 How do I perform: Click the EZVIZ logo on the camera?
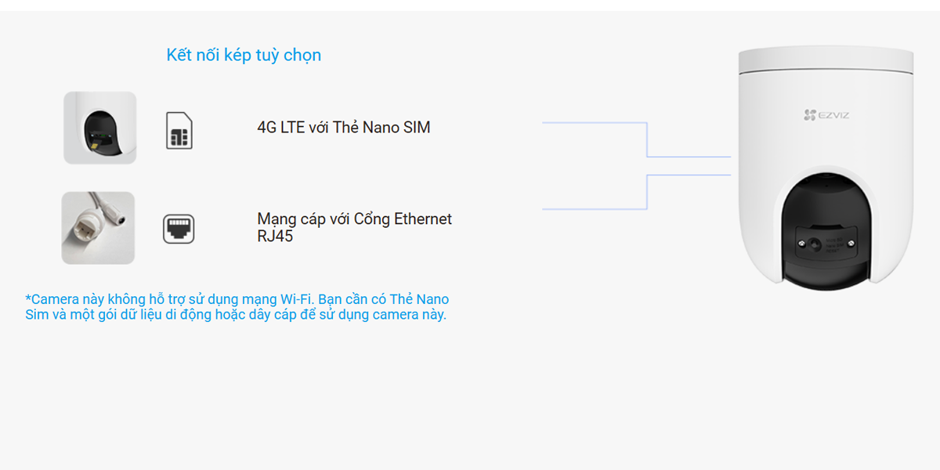click(x=826, y=115)
